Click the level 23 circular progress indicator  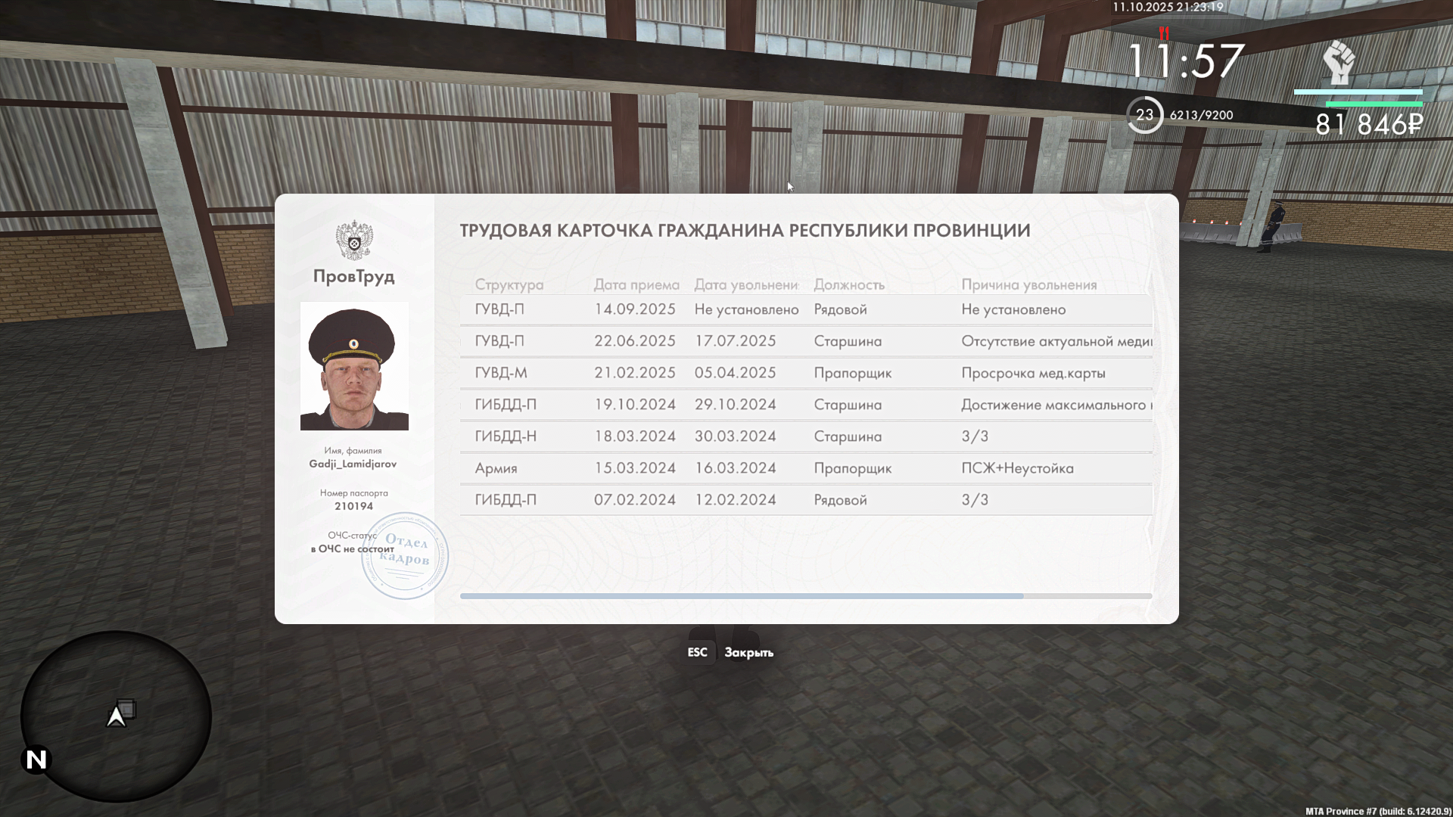1144,115
